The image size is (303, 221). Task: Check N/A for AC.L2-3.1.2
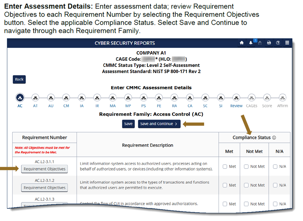(x=275, y=185)
